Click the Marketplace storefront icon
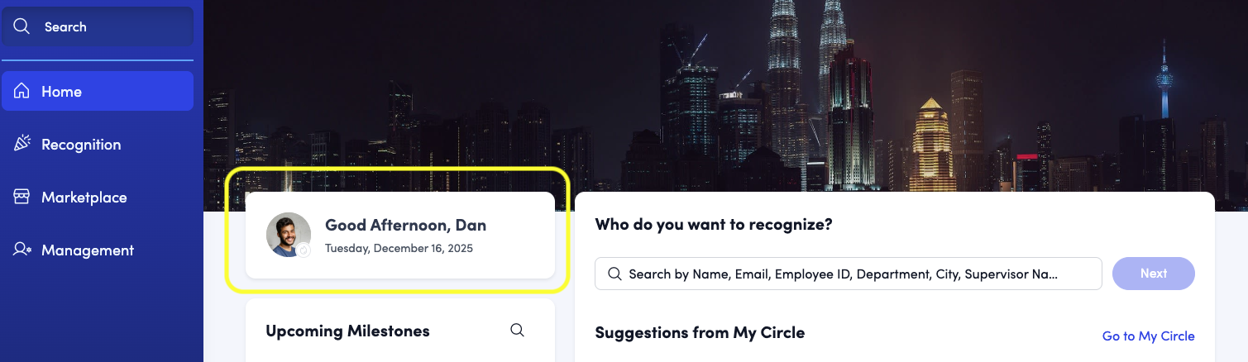The image size is (1248, 362). click(22, 197)
